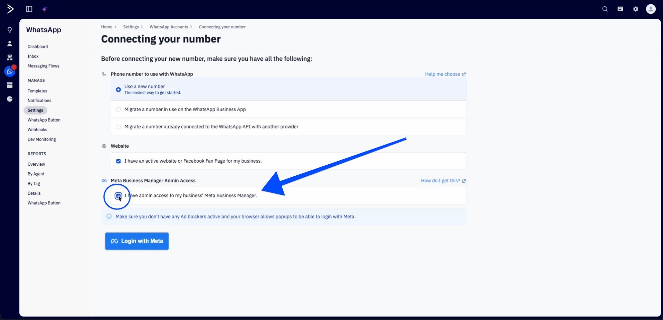Viewport: 663px width, 320px height.
Task: Select the Use a new number option
Action: pyautogui.click(x=288, y=89)
